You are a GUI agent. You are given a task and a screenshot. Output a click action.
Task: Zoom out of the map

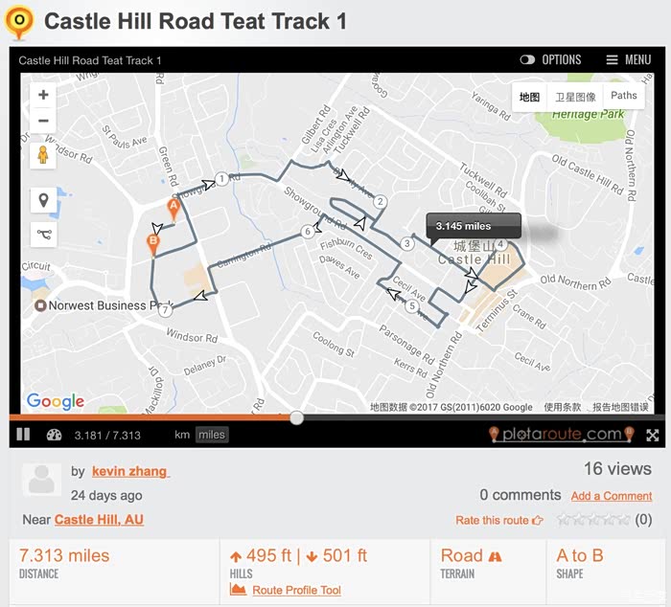pos(43,121)
